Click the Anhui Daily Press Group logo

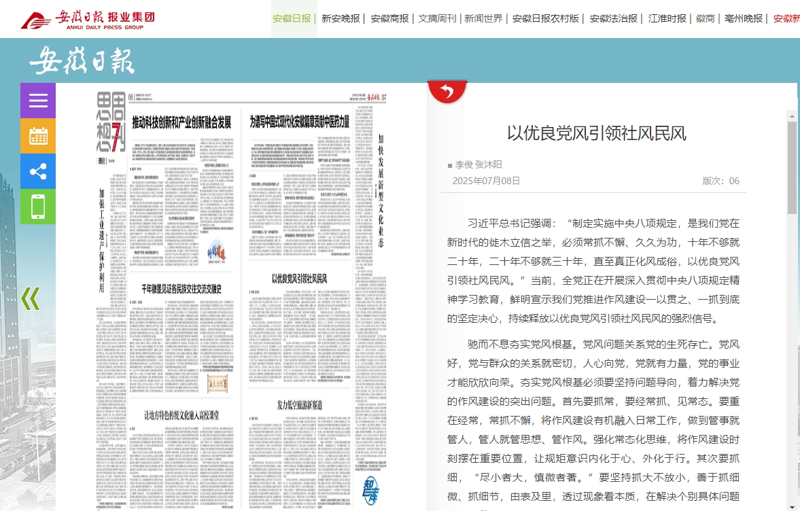[x=88, y=19]
